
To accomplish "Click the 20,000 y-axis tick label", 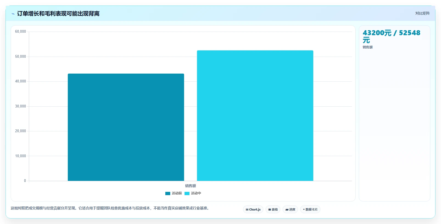I will click(21, 131).
